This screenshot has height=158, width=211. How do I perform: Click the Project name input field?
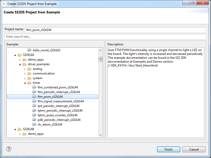[x=115, y=30]
